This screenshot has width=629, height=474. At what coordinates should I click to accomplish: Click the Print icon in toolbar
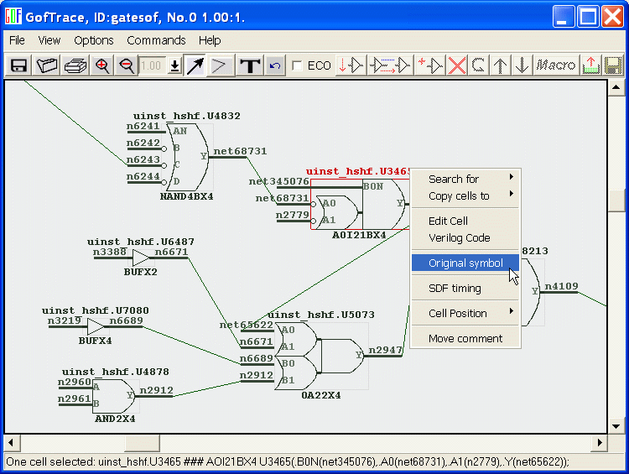pos(75,65)
